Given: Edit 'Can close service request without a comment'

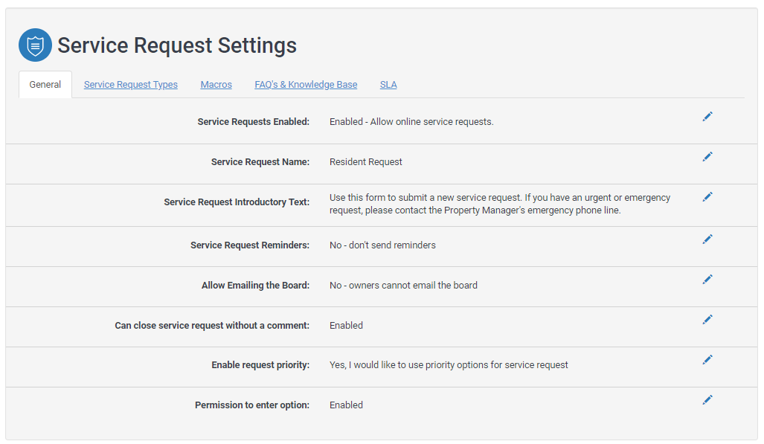Looking at the screenshot, I should [707, 320].
